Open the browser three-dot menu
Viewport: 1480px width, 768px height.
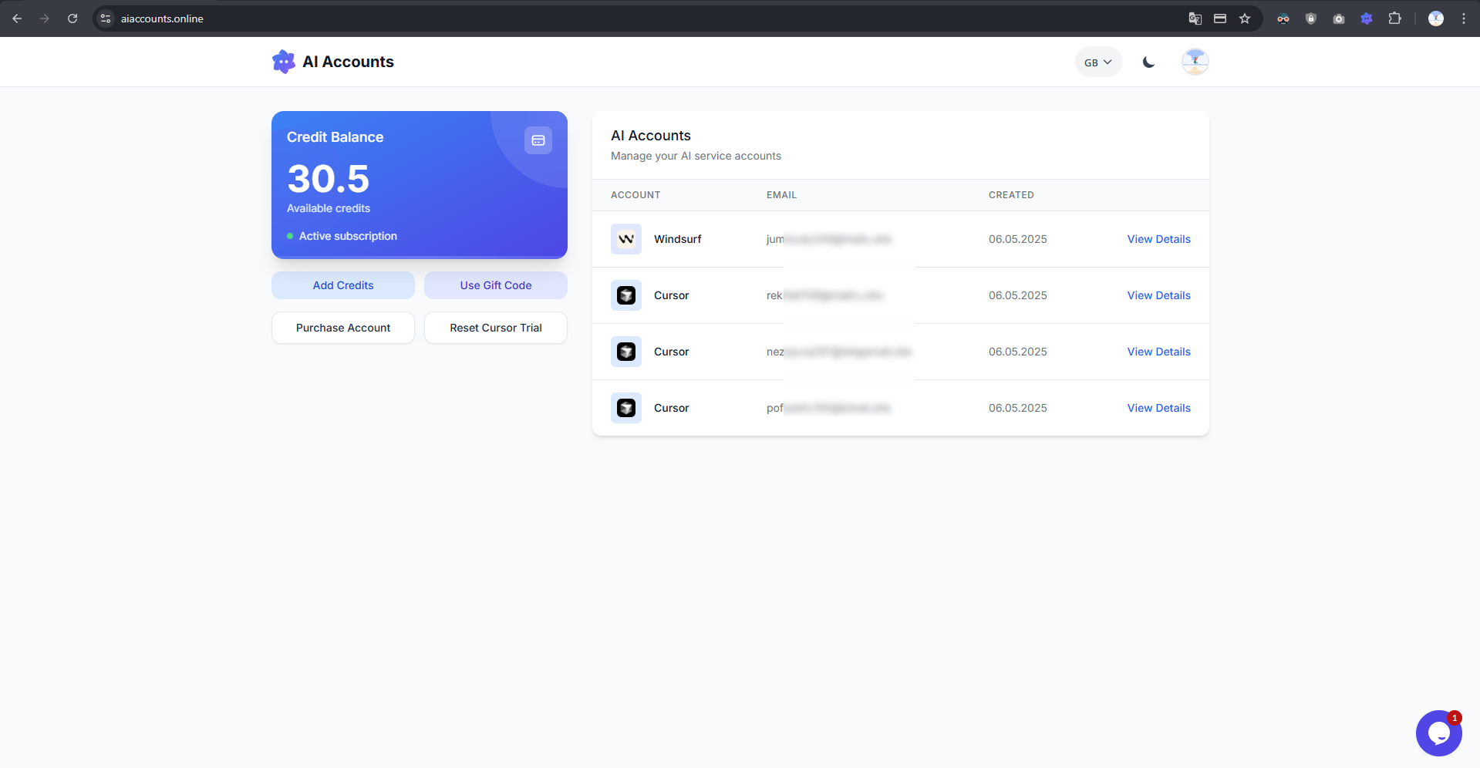pos(1464,19)
